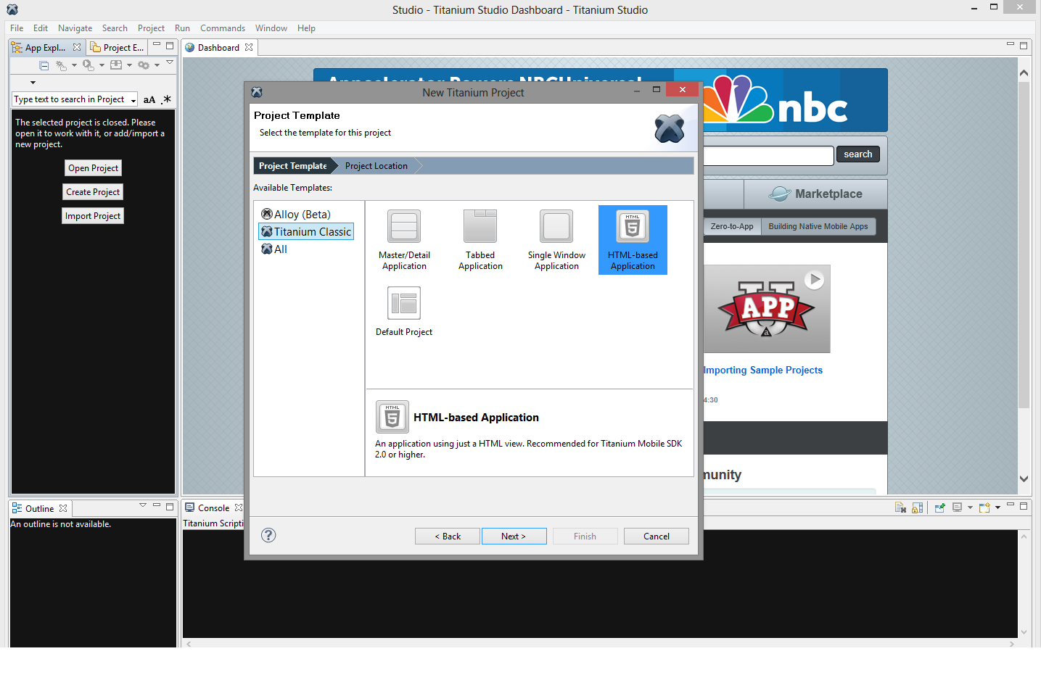Open the Marketplace tab in Dashboard
The image size is (1041, 696).
pos(815,194)
